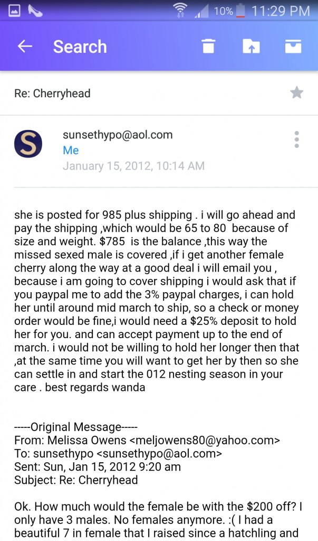Archive the email with the box icon
318x541 pixels.
[x=293, y=46]
